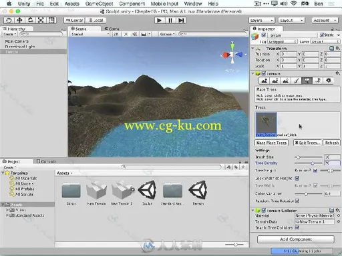Click the Step frame button
Screen dimensions: 342x256
tap(181, 21)
